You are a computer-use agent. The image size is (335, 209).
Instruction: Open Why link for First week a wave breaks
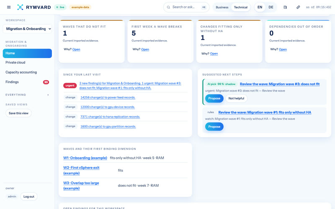pyautogui.click(x=145, y=49)
